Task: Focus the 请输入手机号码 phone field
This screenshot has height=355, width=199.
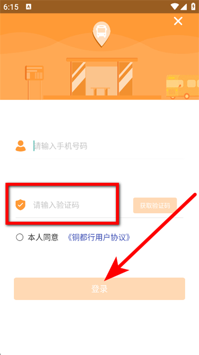Action: pos(108,146)
